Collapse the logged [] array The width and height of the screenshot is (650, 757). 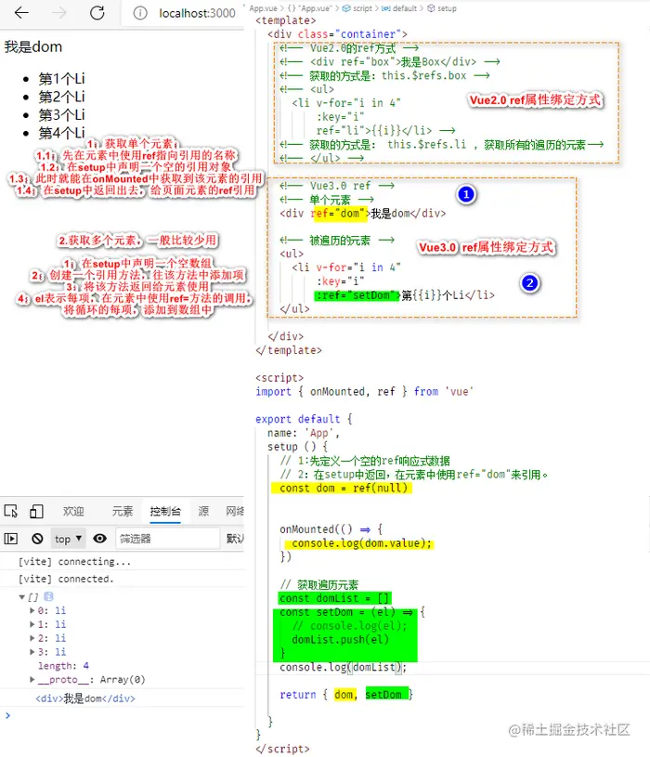point(21,597)
